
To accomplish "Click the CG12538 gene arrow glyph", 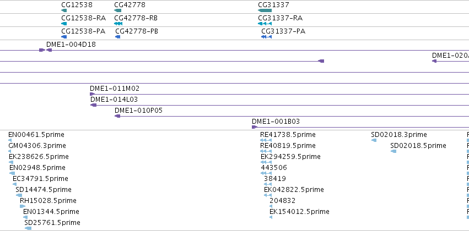I will pos(64,10).
